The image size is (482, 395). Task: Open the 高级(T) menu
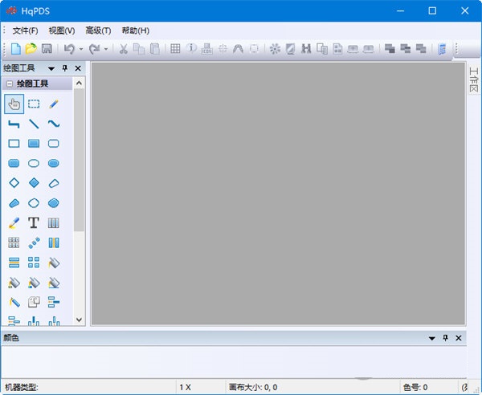click(x=98, y=31)
